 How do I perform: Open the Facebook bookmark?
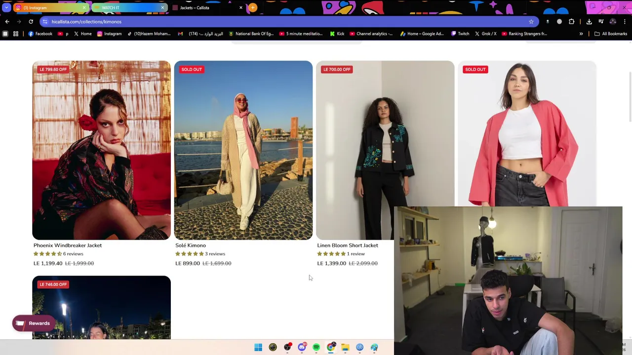(40, 34)
